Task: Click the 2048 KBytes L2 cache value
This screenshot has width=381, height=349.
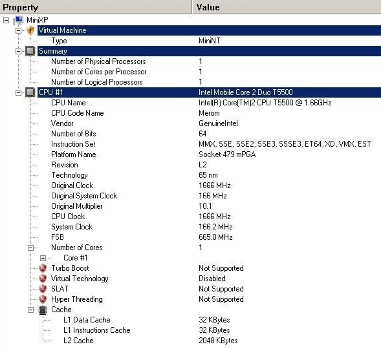Action: point(218,341)
